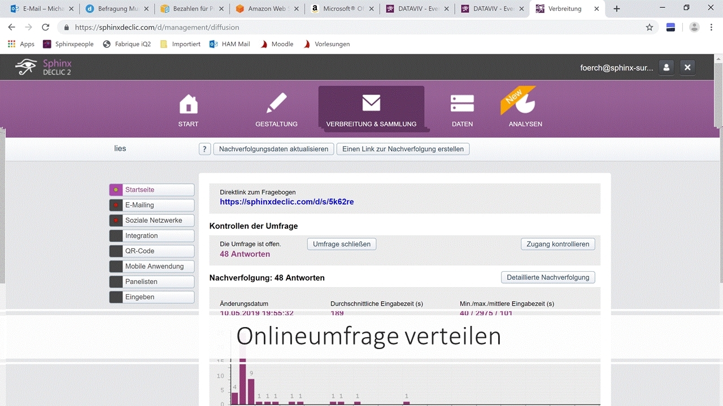
Task: Open the Chrome three-dot menu
Action: pyautogui.click(x=712, y=27)
